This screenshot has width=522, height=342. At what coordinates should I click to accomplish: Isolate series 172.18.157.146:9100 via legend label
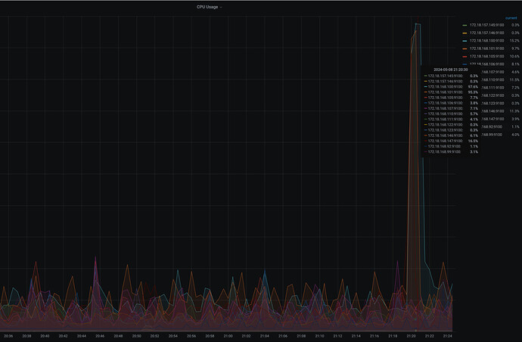(485, 33)
